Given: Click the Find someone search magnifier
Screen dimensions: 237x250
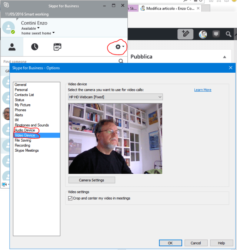Looking at the screenshot, I should click(x=121, y=61).
